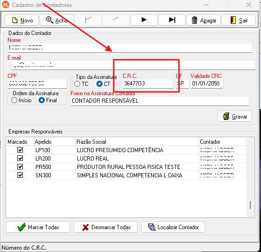Choose Início for signature order
This screenshot has height=252, width=261.
point(14,100)
